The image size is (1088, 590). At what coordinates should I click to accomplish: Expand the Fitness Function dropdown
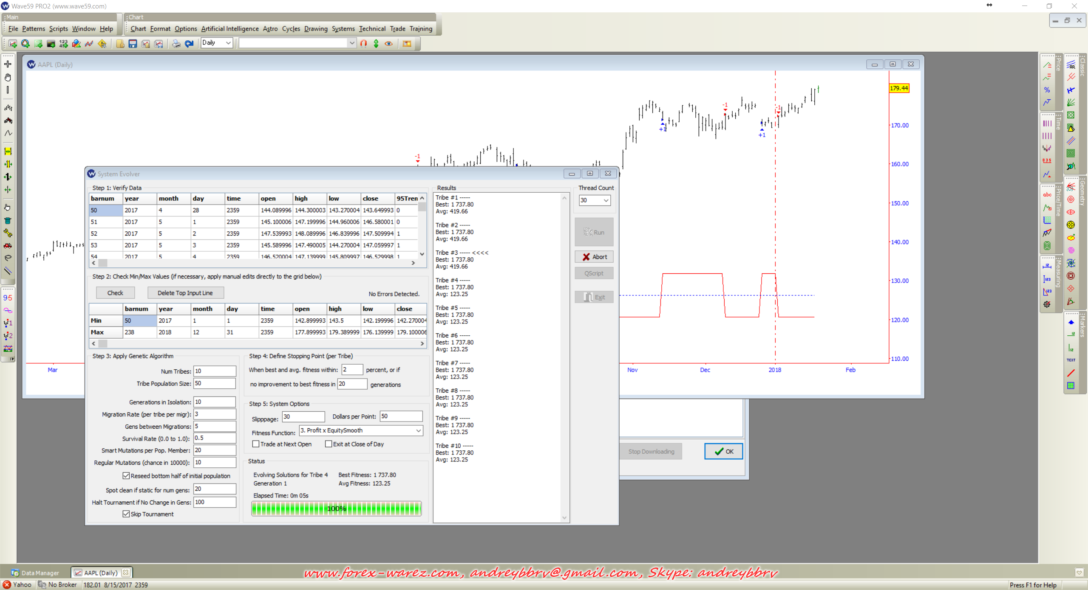pos(418,430)
